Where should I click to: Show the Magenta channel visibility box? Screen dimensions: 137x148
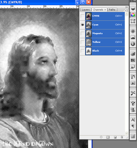[x=83, y=34]
